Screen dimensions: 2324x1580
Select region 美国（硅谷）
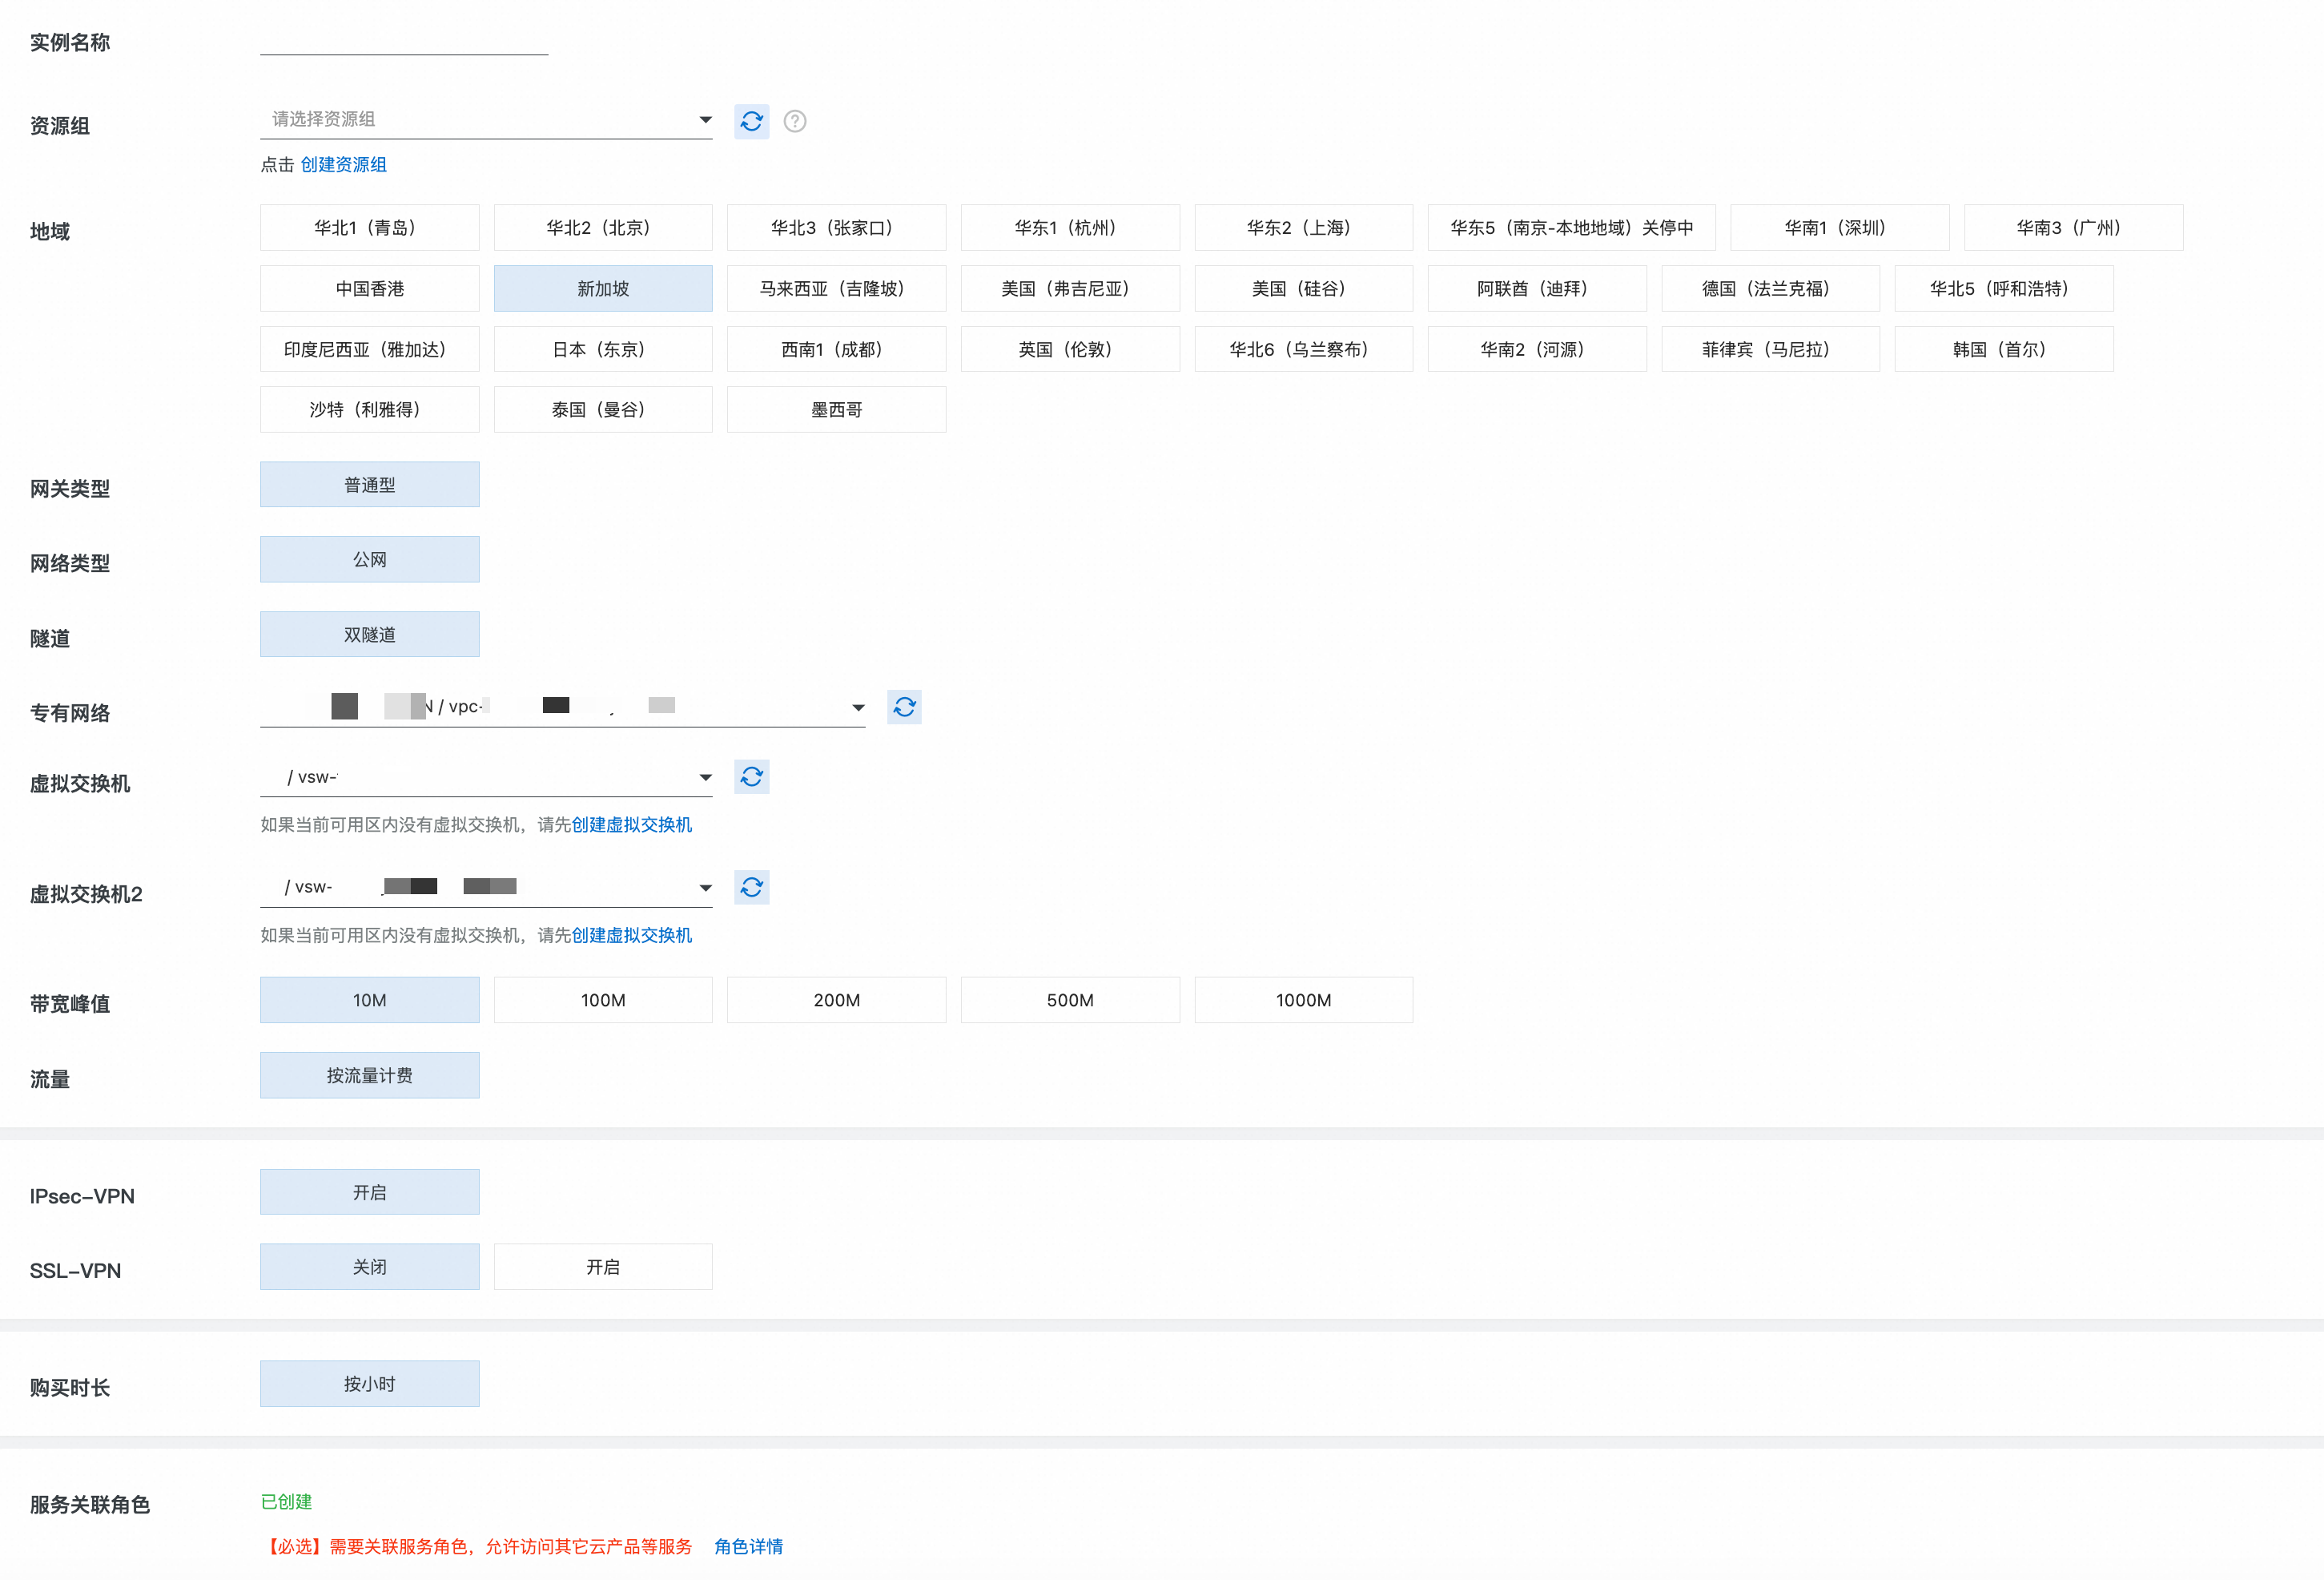click(1303, 289)
